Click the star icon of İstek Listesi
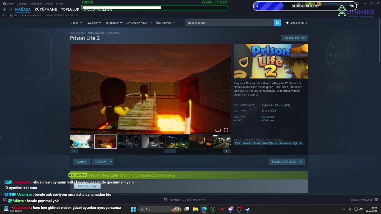 point(287,23)
